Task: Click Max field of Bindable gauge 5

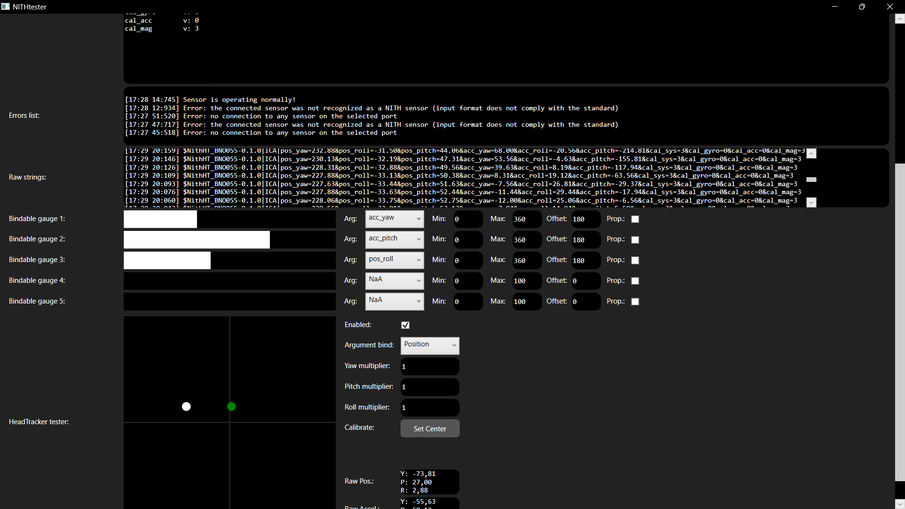Action: pyautogui.click(x=527, y=302)
